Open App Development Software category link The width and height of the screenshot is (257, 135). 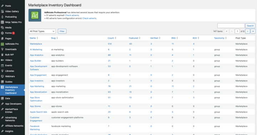tap(39, 68)
